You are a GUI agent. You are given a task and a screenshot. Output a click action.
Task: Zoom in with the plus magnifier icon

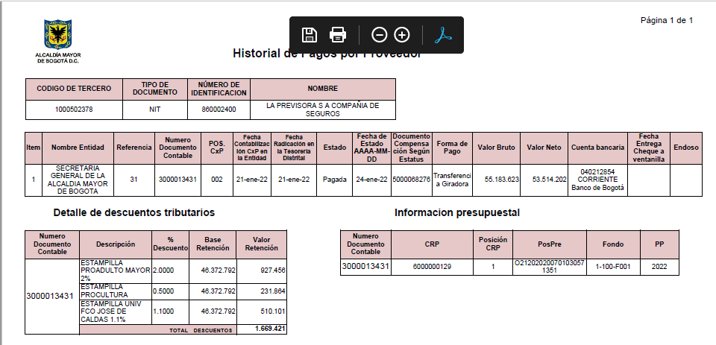[x=402, y=35]
